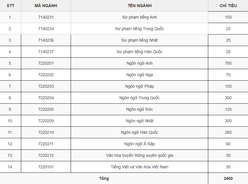Image resolution: width=248 pixels, height=184 pixels.
Task: Click the STT column header
Action: coord(10,6)
